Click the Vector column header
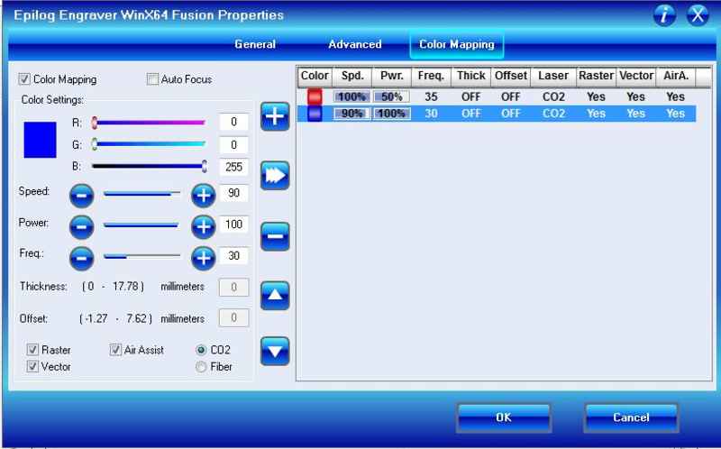Viewport: 721px width, 449px height. pyautogui.click(x=636, y=77)
